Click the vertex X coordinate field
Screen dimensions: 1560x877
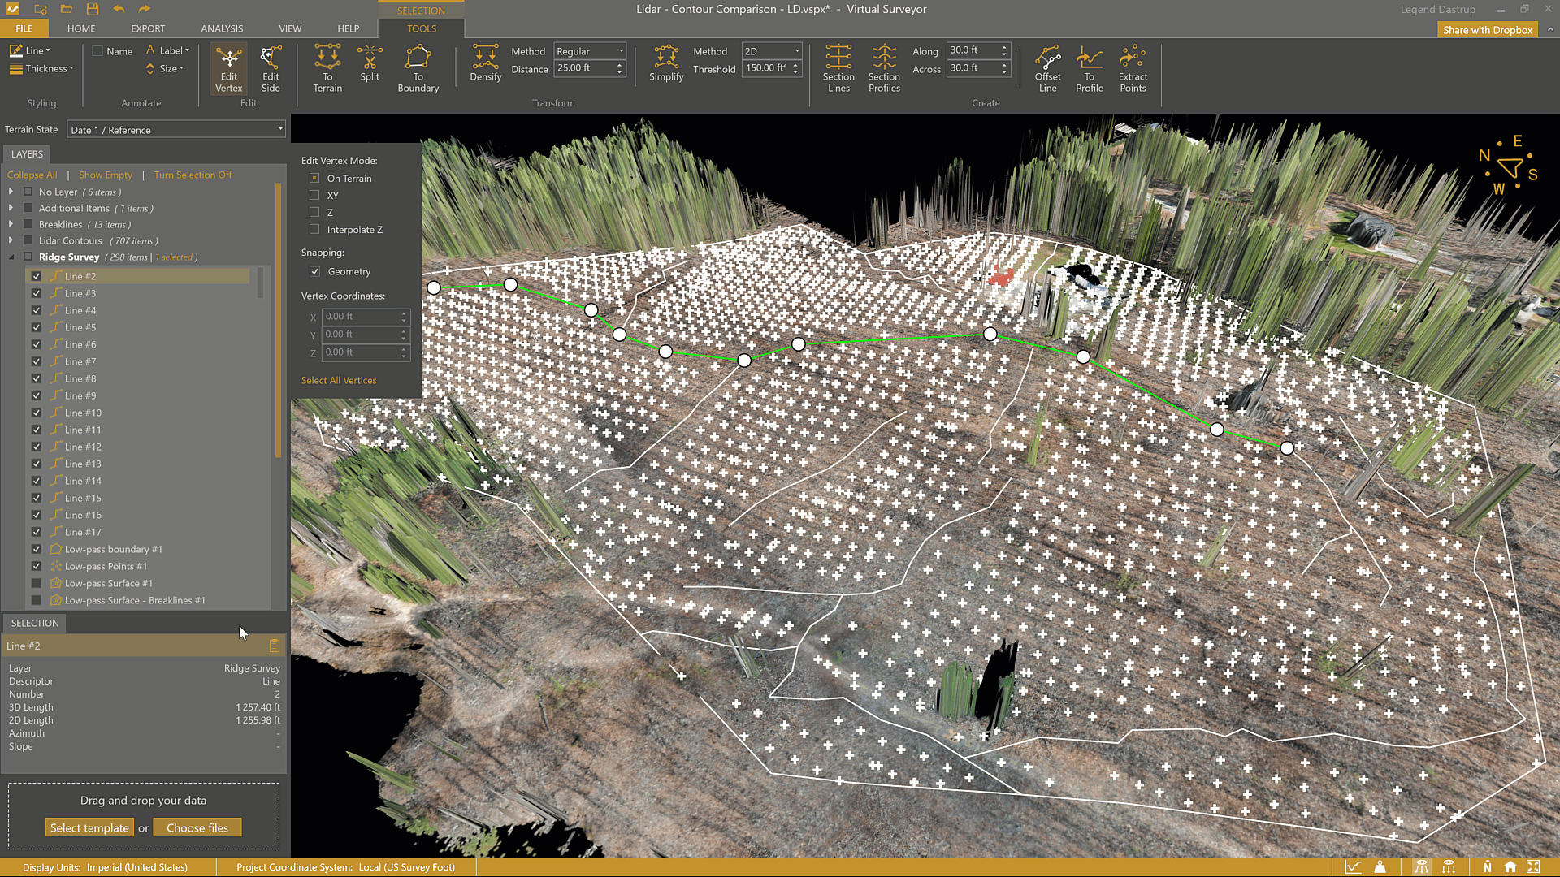coord(361,317)
